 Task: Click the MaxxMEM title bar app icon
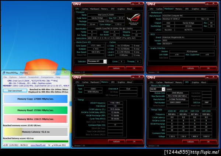(4, 73)
